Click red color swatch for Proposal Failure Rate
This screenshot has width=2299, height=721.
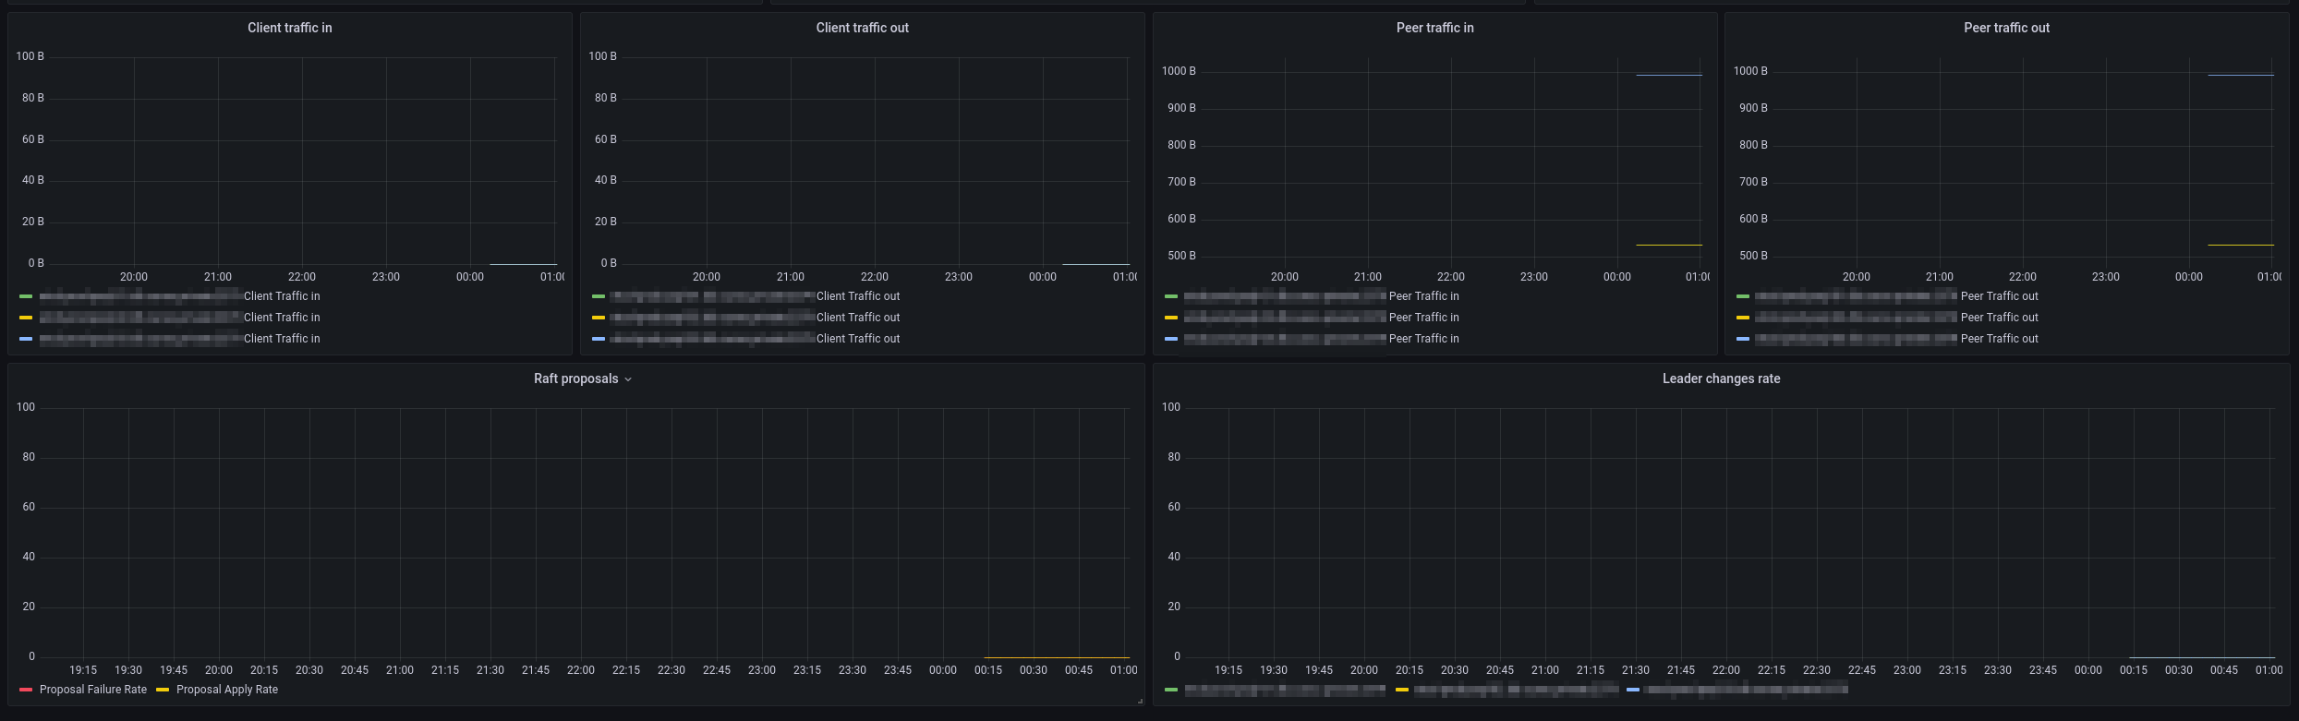[x=26, y=690]
